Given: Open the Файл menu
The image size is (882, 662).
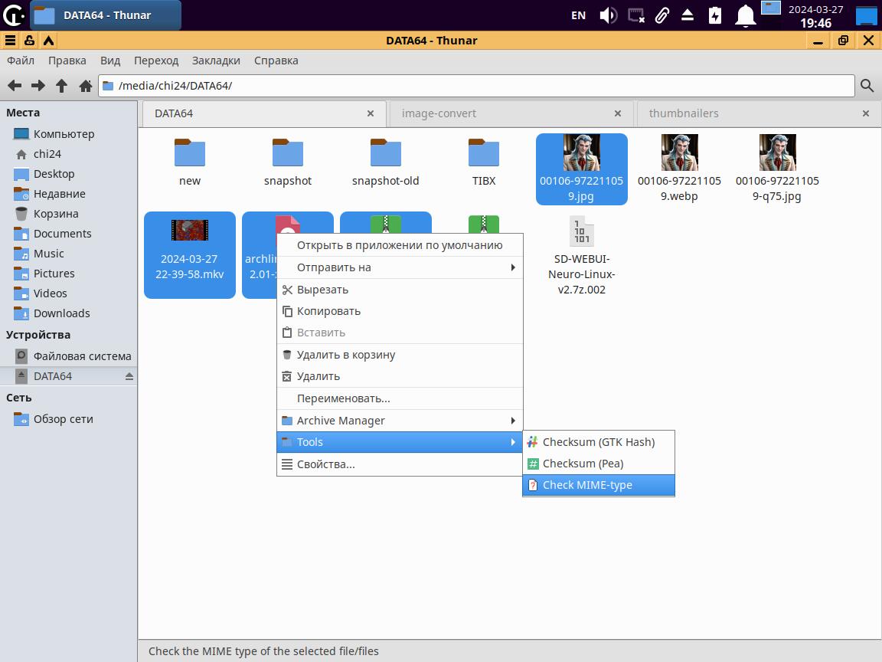Looking at the screenshot, I should tap(21, 61).
